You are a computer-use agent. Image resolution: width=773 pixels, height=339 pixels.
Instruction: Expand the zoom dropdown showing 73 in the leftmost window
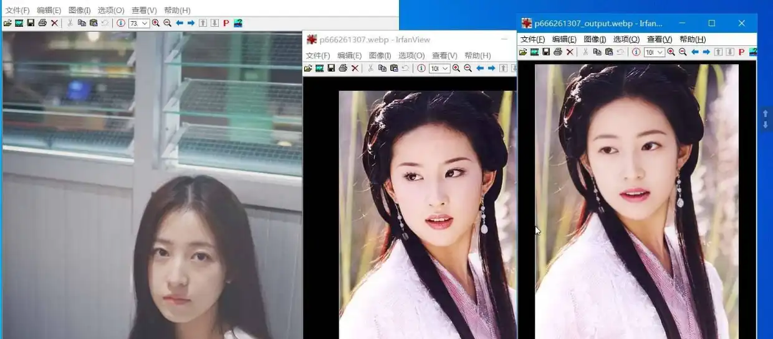pos(145,24)
